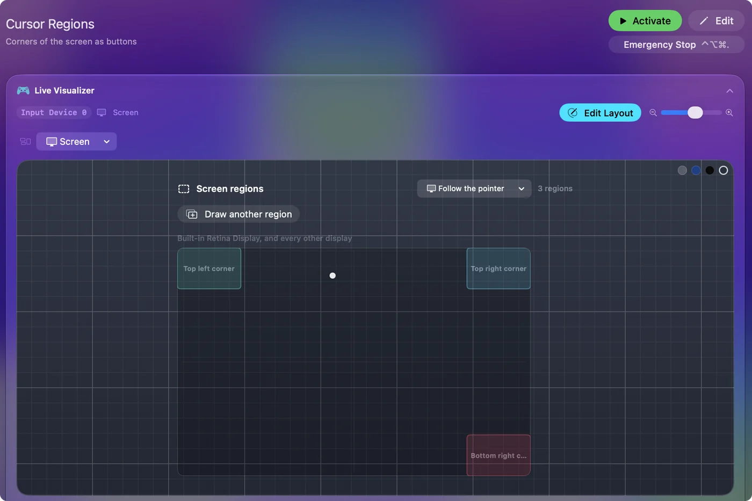Viewport: 752px width, 501px height.
Task: Click the zoom in magnifier icon
Action: coord(729,113)
